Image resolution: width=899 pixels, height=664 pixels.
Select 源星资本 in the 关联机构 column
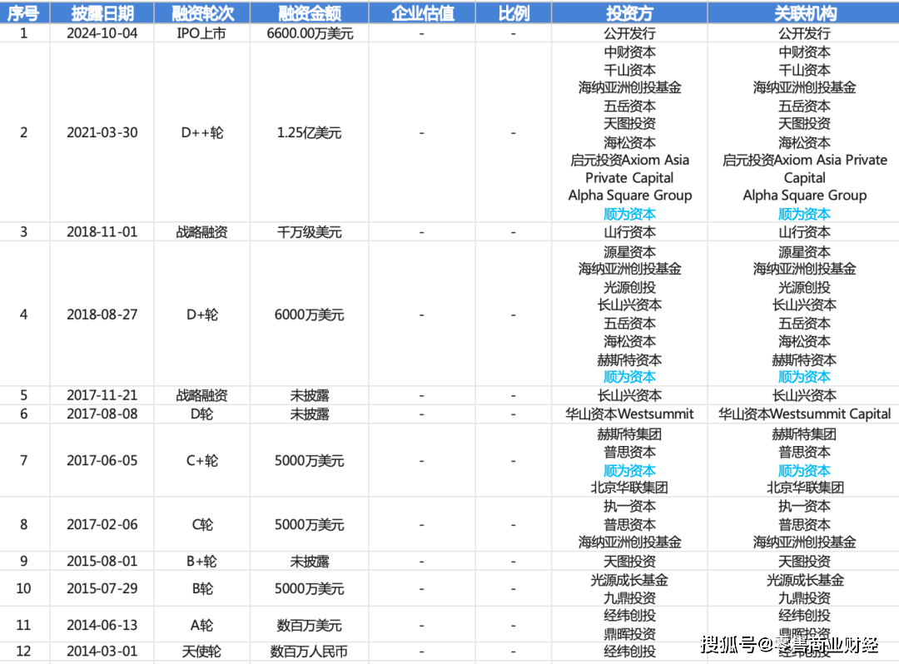click(804, 252)
